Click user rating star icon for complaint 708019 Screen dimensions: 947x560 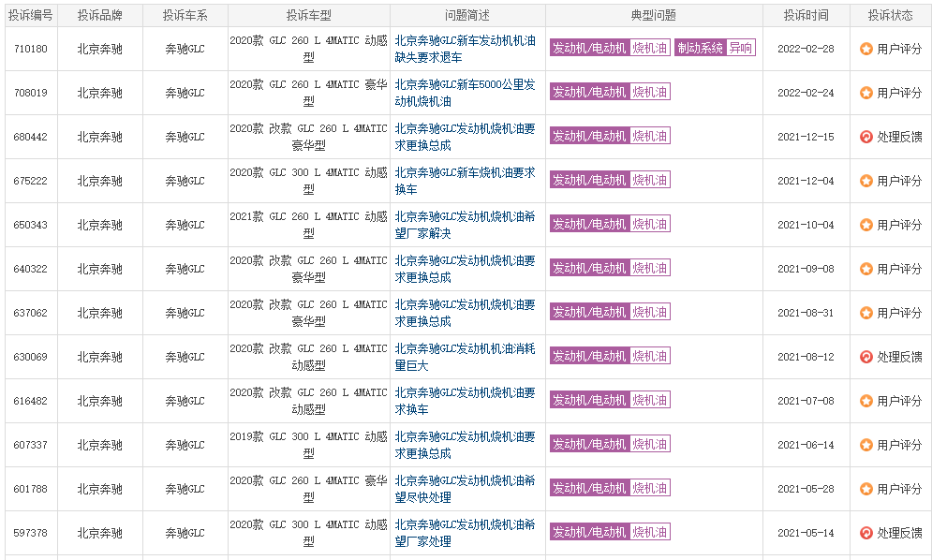tap(866, 93)
